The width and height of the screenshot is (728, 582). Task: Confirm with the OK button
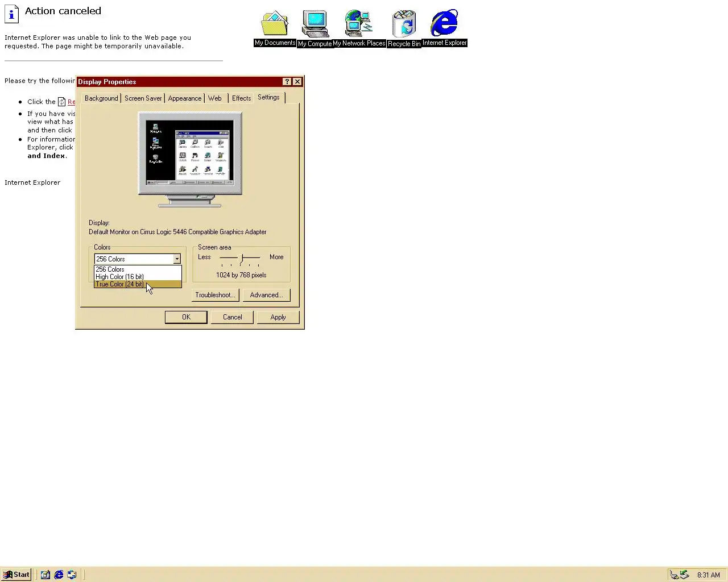coord(186,317)
